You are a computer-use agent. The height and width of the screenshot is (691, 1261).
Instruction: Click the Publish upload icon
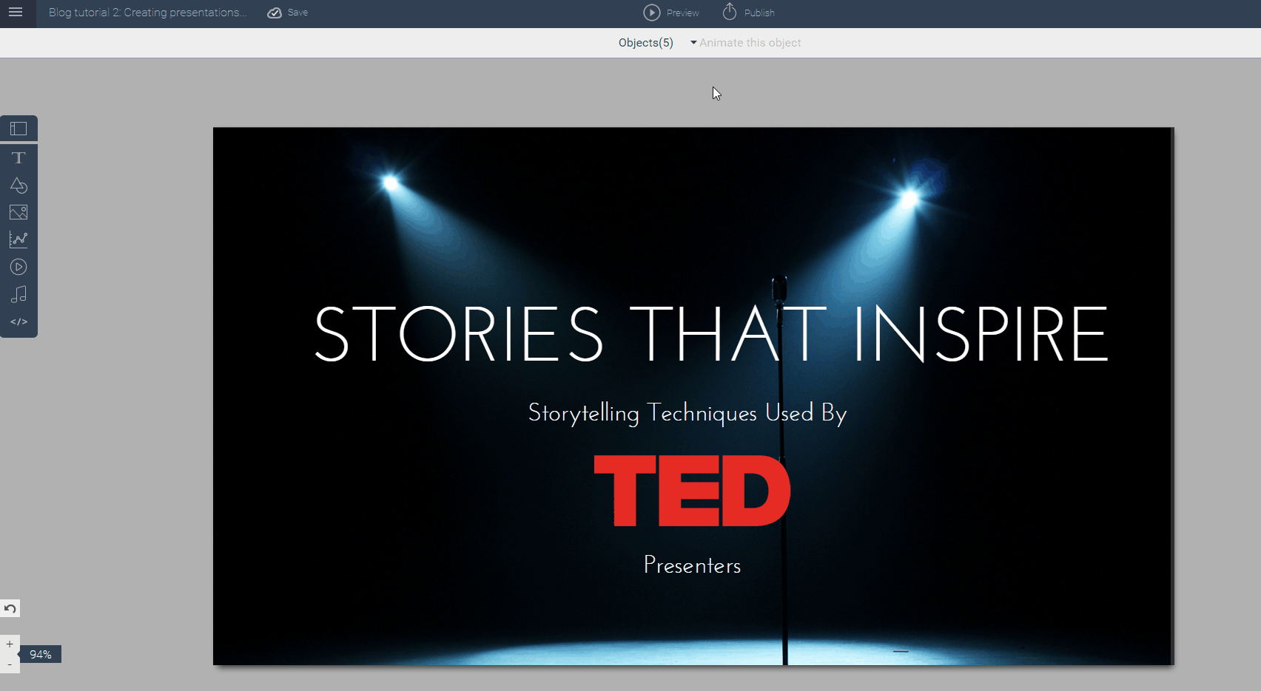pos(730,12)
